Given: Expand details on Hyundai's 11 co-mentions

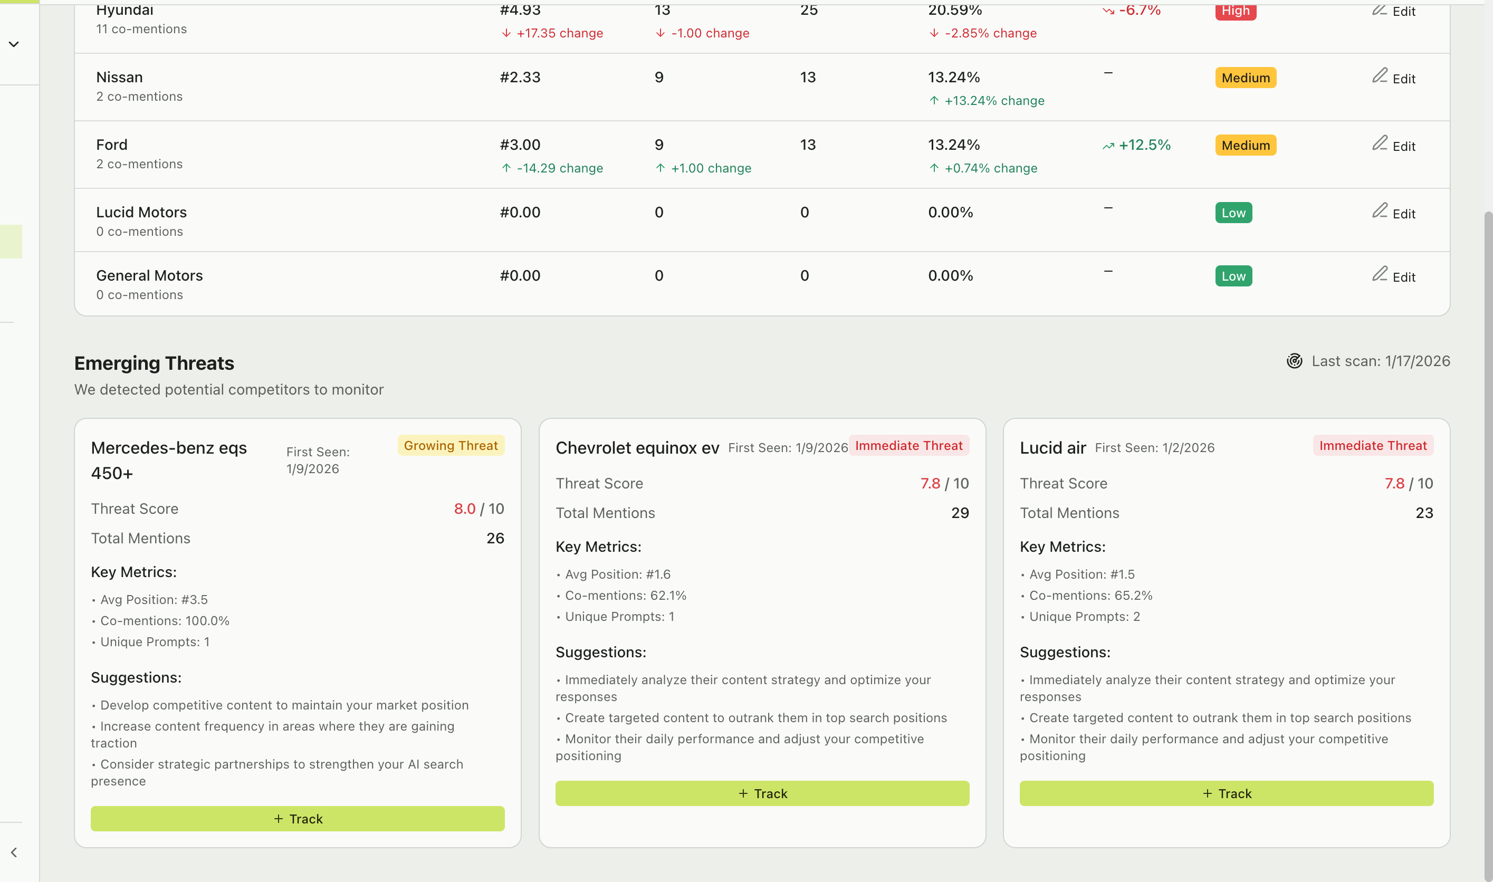Looking at the screenshot, I should click(x=141, y=28).
